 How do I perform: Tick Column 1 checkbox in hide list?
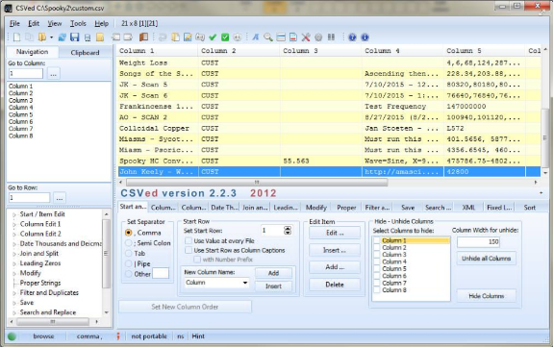[x=377, y=240]
